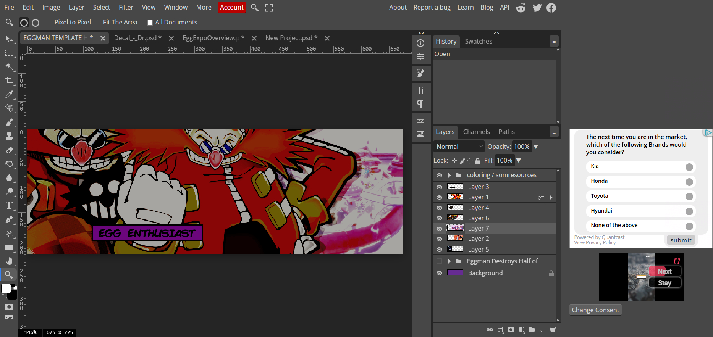The height and width of the screenshot is (337, 713).
Task: Add a raster mask to layer
Action: [511, 329]
